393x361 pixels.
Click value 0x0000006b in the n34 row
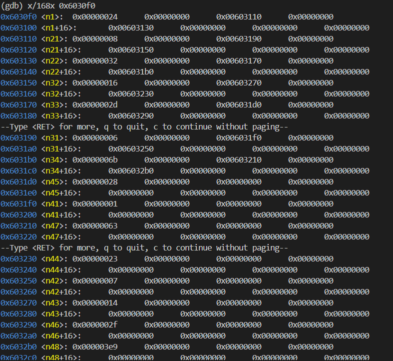(x=95, y=160)
